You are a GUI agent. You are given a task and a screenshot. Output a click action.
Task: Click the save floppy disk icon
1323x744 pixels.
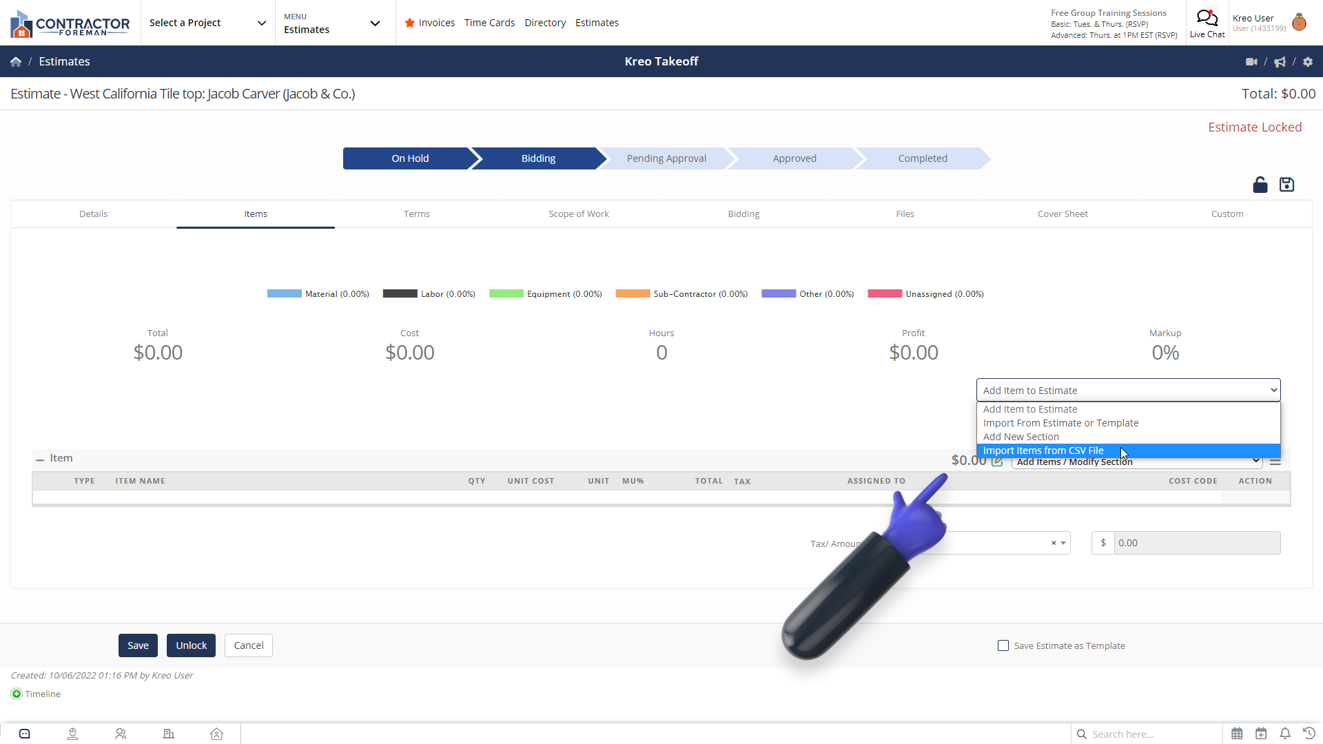coord(1286,185)
